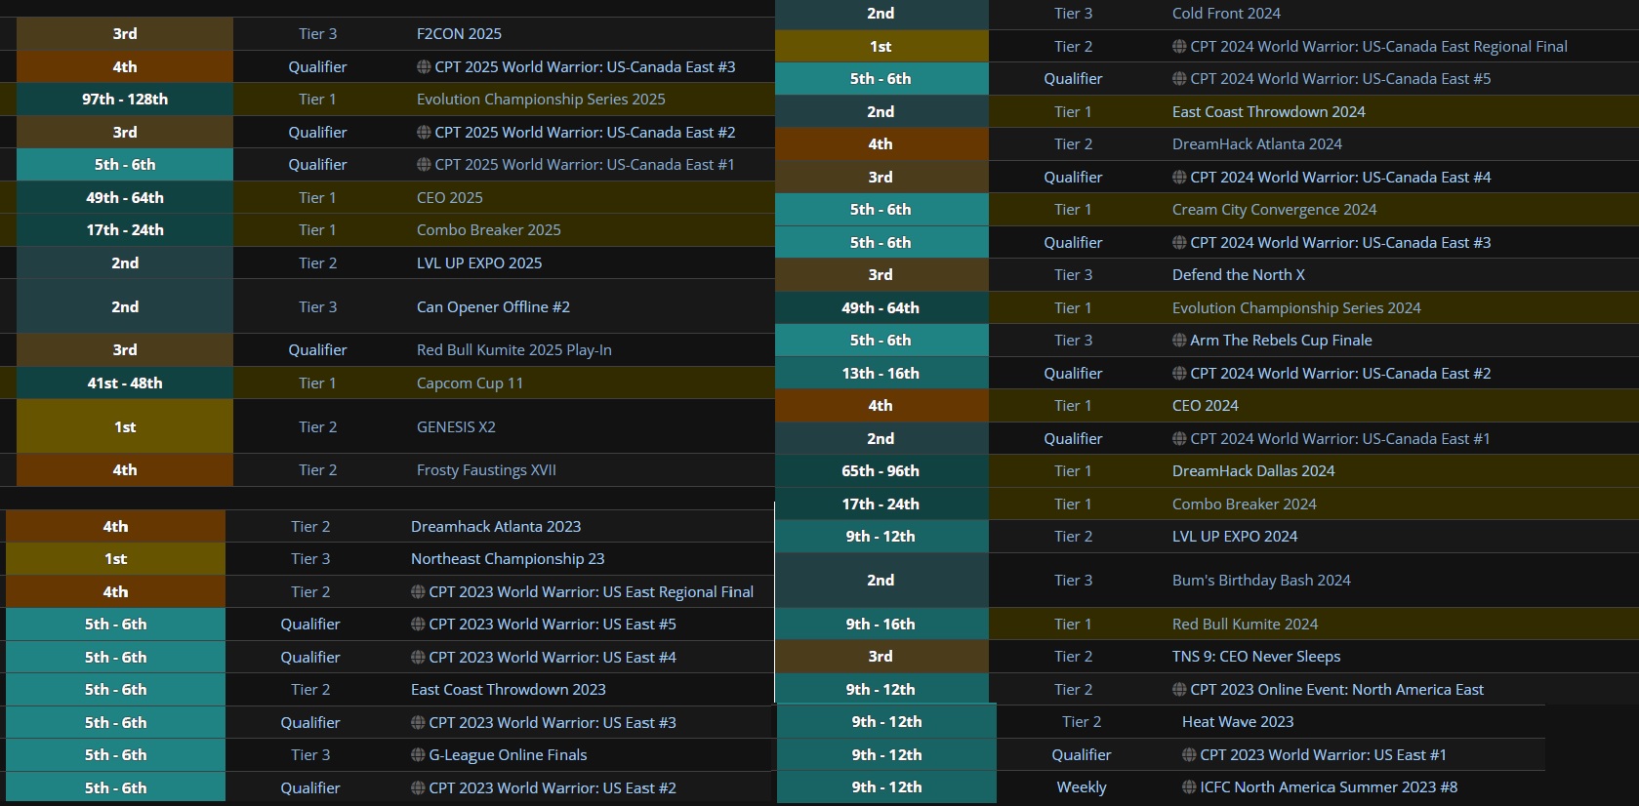Go to the CEO 2024 tournament page
The height and width of the screenshot is (806, 1639).
click(x=1206, y=406)
